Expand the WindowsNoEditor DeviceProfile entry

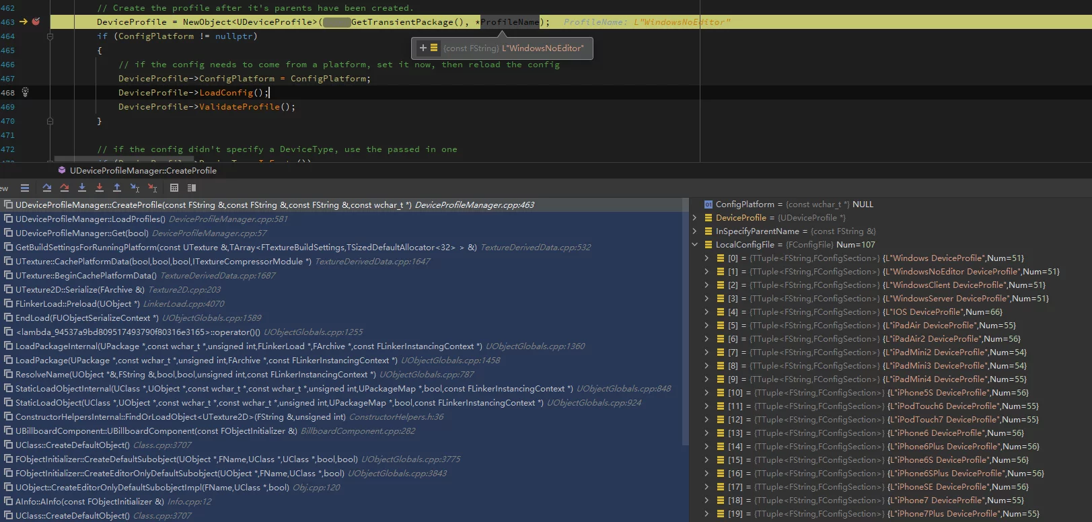pos(706,272)
